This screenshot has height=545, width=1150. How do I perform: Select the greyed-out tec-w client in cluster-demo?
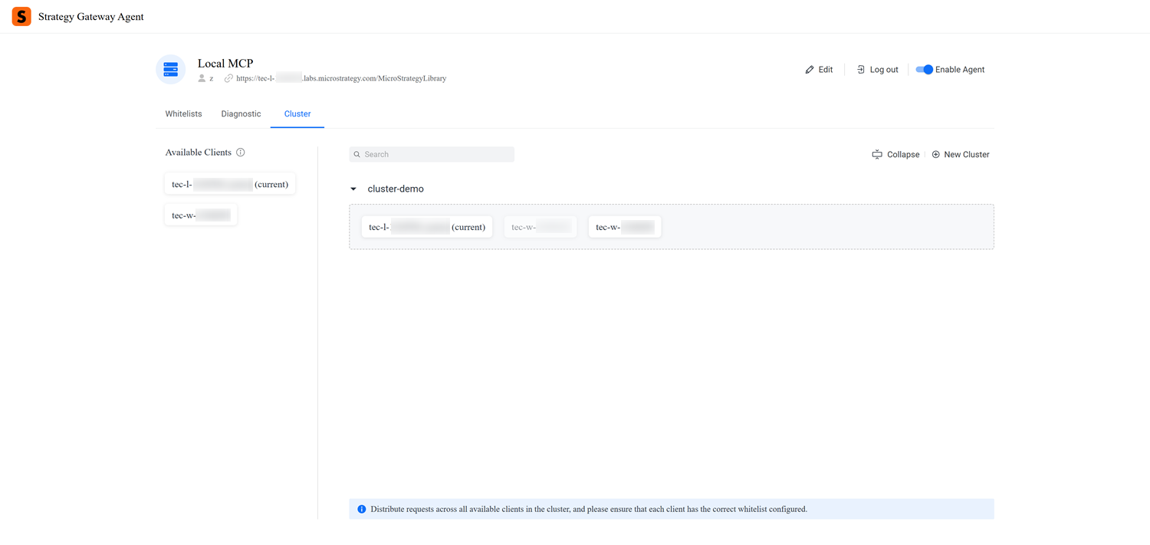[x=540, y=227]
